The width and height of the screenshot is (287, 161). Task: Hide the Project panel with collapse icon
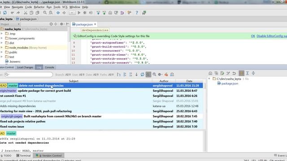pos(68,24)
